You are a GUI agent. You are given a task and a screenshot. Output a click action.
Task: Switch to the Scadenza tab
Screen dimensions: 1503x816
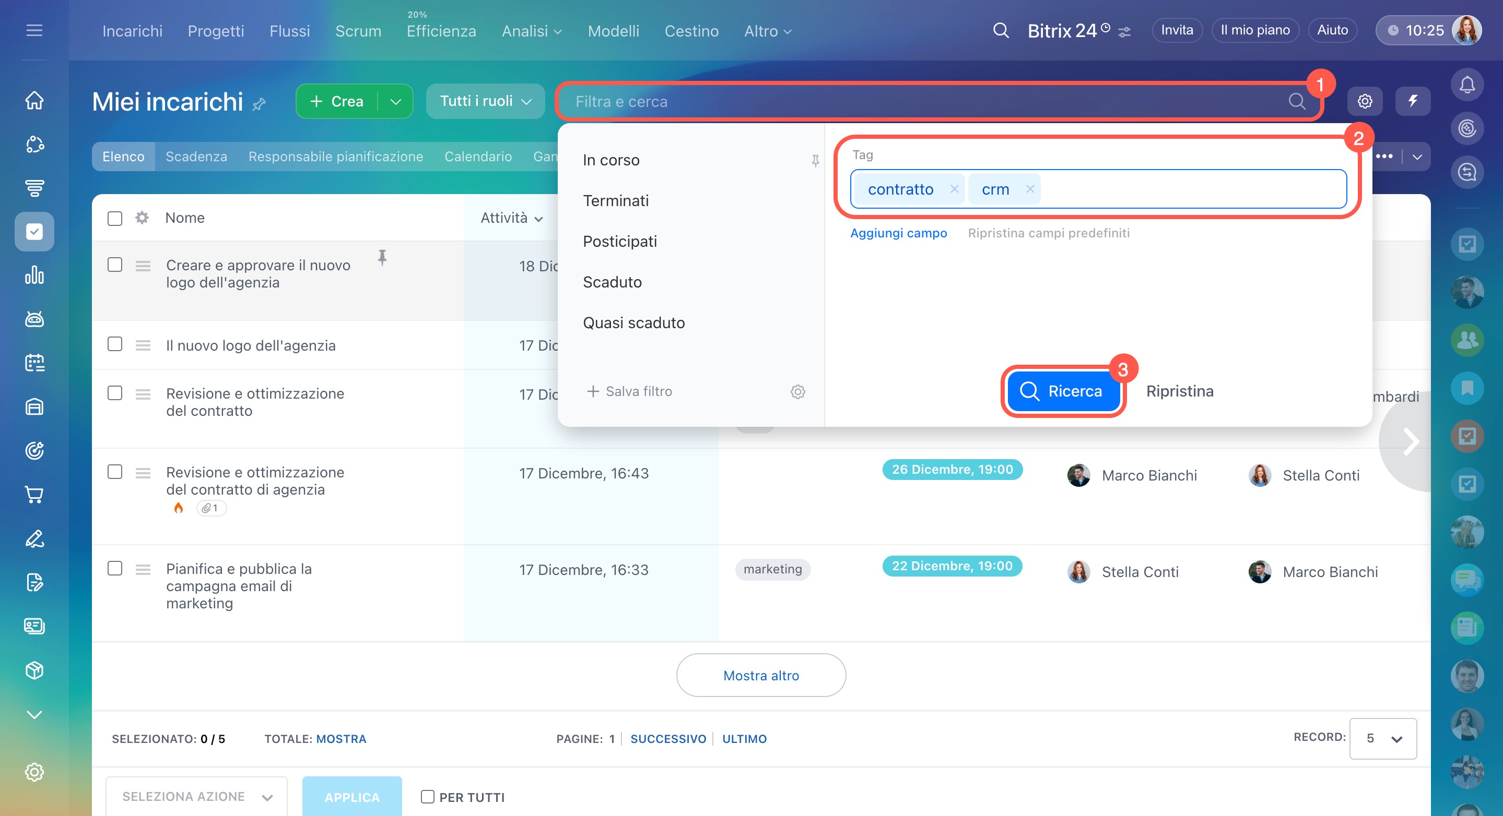point(196,156)
